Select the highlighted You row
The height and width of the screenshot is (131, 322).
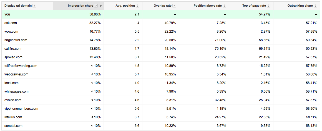pyautogui.click(x=161, y=14)
